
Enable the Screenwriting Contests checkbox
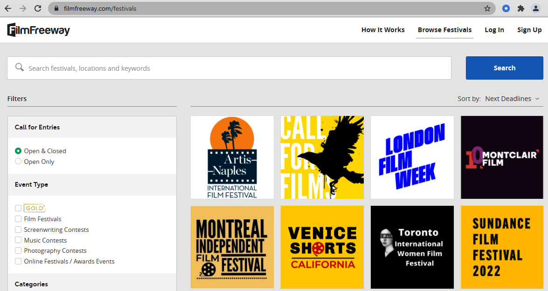pyautogui.click(x=18, y=230)
